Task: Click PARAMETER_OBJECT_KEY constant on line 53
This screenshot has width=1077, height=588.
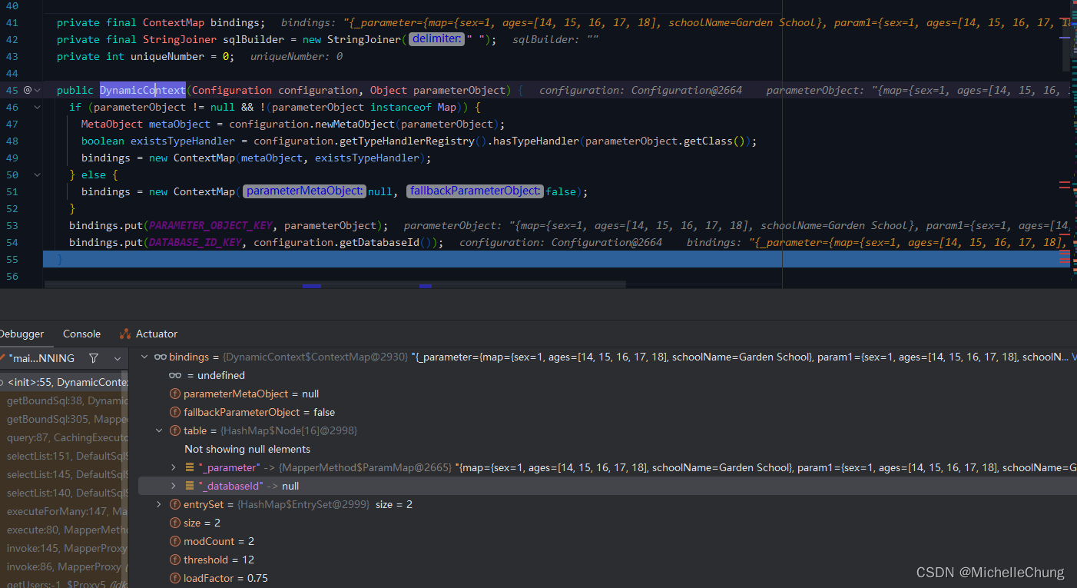Action: (x=210, y=225)
